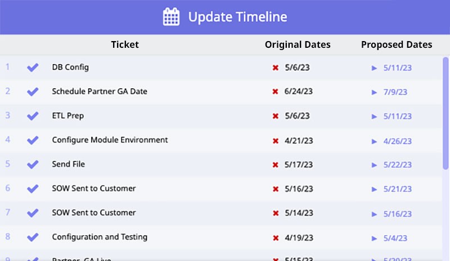This screenshot has height=261, width=450.
Task: Select proposed date in the ETL Prep row
Action: pos(398,116)
